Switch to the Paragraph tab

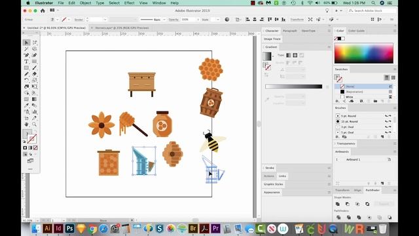coord(289,31)
